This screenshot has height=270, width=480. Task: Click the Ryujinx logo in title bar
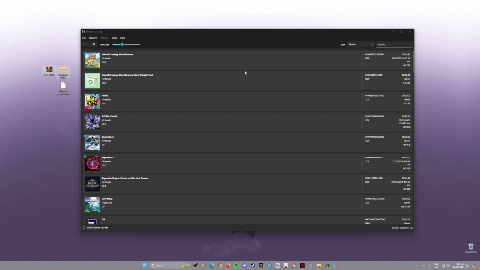[x=84, y=31]
